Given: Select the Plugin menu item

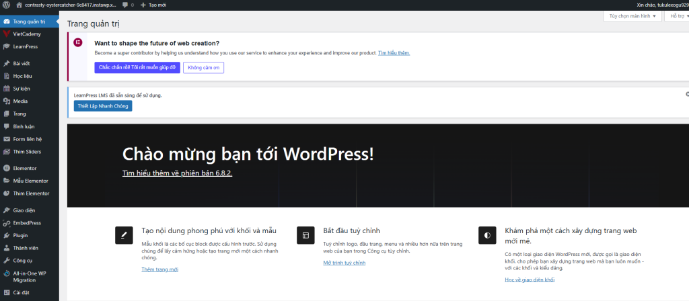Looking at the screenshot, I should click(30, 236).
